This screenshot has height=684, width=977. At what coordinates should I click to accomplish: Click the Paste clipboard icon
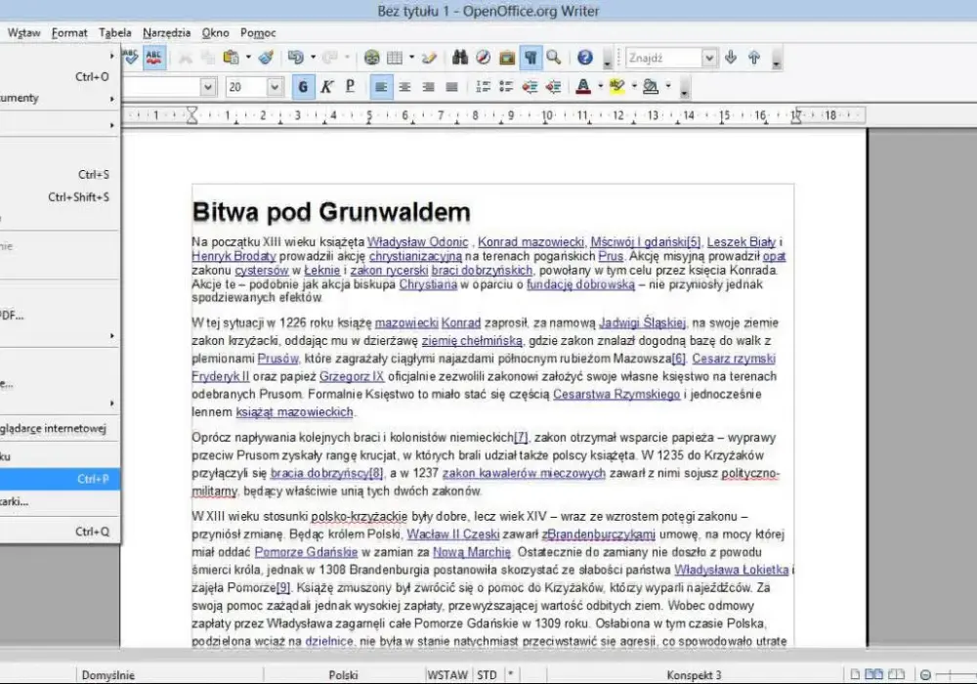tap(232, 58)
